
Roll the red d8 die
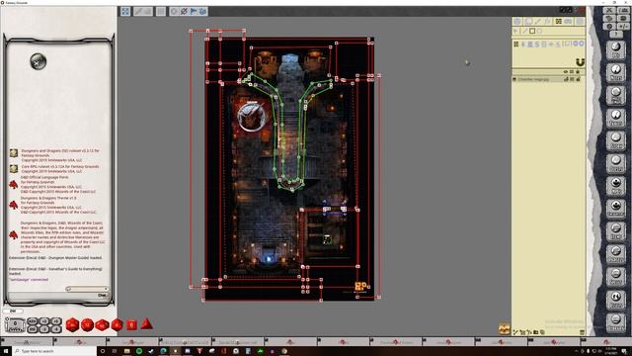[x=117, y=324]
